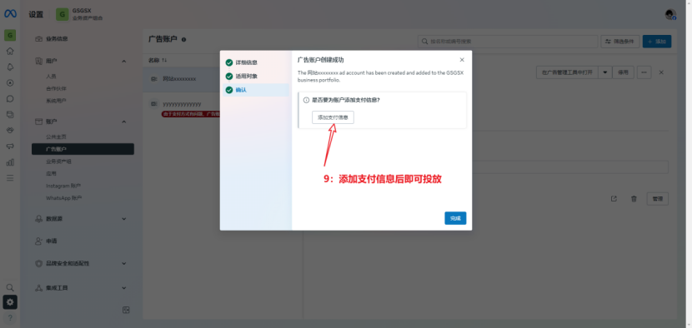Click the search by name or ID field

(508, 42)
